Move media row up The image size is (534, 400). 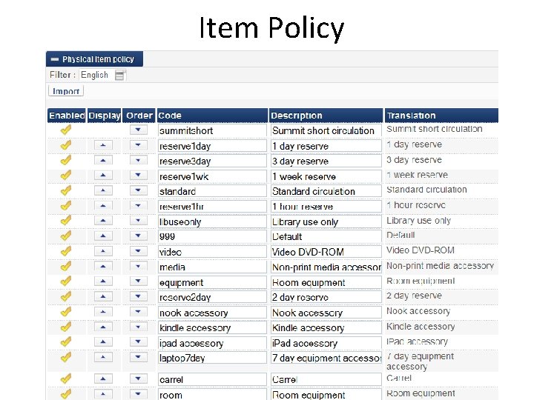[103, 267]
